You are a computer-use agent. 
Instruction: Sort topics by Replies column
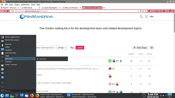[x=131, y=54]
